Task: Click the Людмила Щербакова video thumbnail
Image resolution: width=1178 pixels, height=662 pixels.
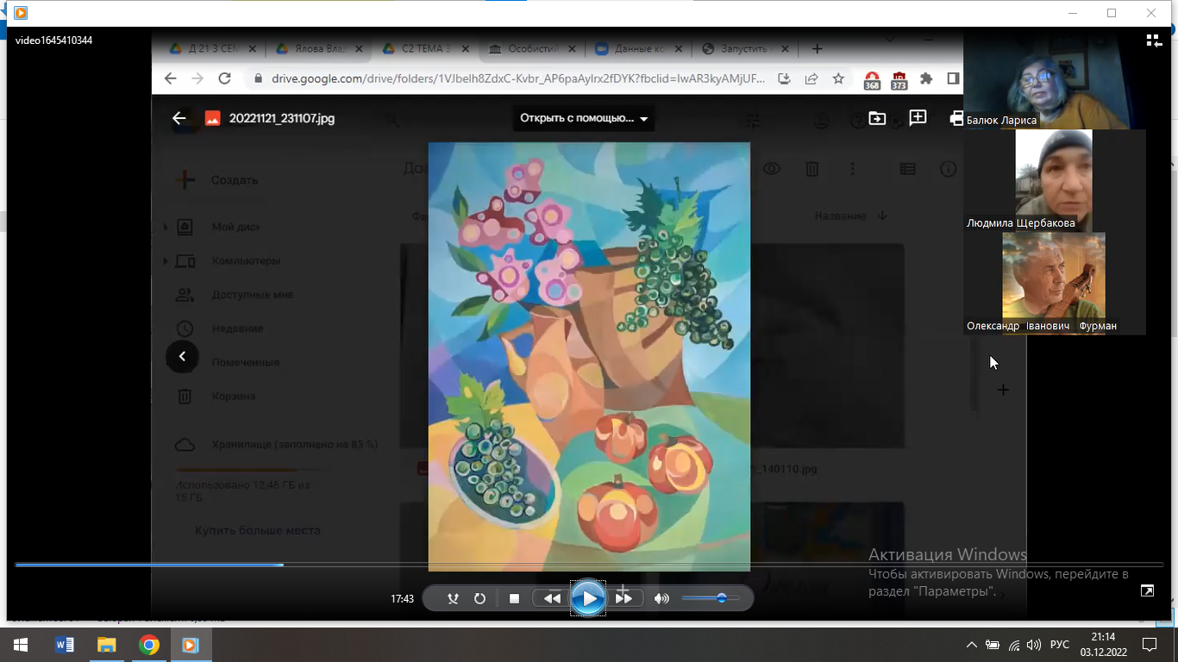Action: point(1054,180)
